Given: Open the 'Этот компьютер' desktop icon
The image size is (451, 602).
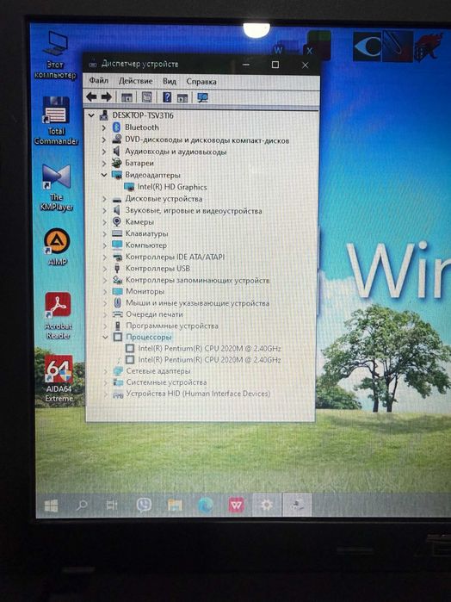Looking at the screenshot, I should 56,54.
